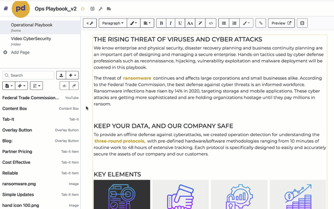
Task: Click the Ops Playbook_v2 title
Action: coord(56,9)
